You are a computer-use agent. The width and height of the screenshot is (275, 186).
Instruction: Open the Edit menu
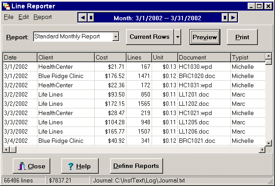(x=23, y=17)
